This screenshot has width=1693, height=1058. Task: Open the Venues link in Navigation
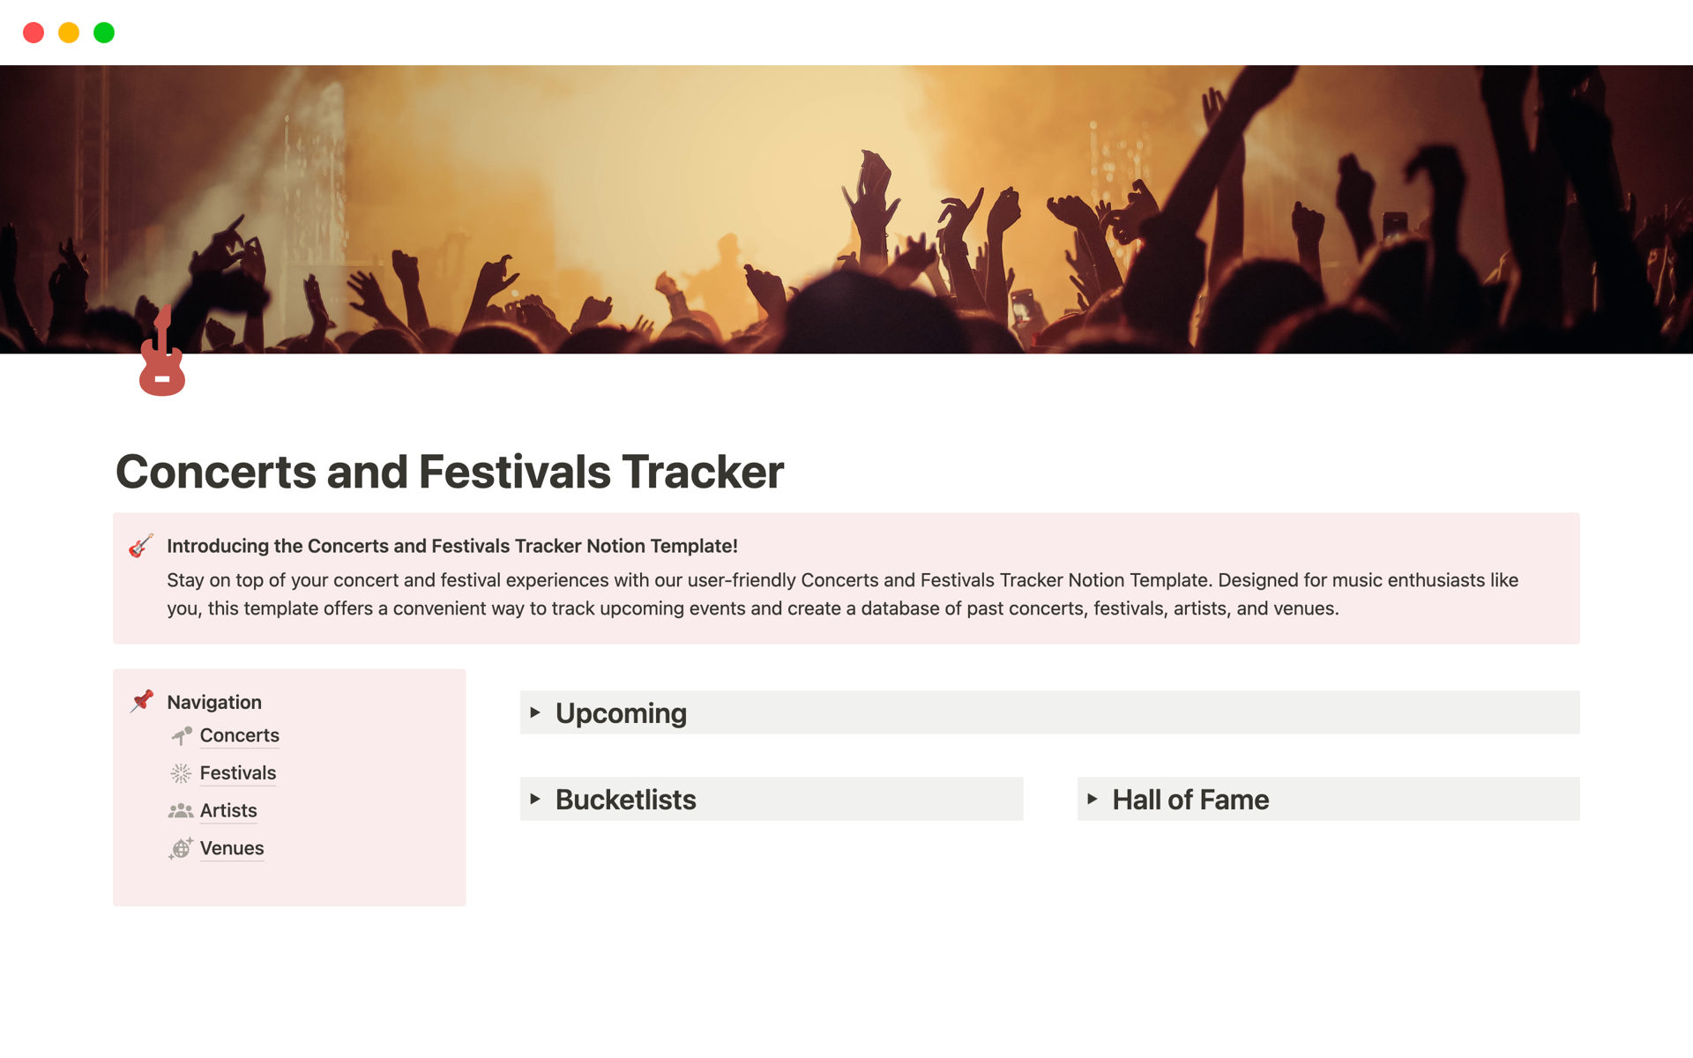pyautogui.click(x=231, y=847)
